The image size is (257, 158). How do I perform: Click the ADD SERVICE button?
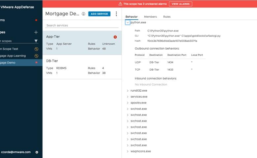click(99, 14)
